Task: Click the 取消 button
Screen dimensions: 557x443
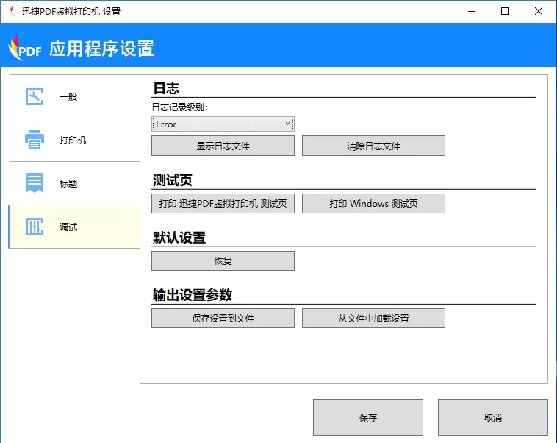Action: tap(493, 417)
